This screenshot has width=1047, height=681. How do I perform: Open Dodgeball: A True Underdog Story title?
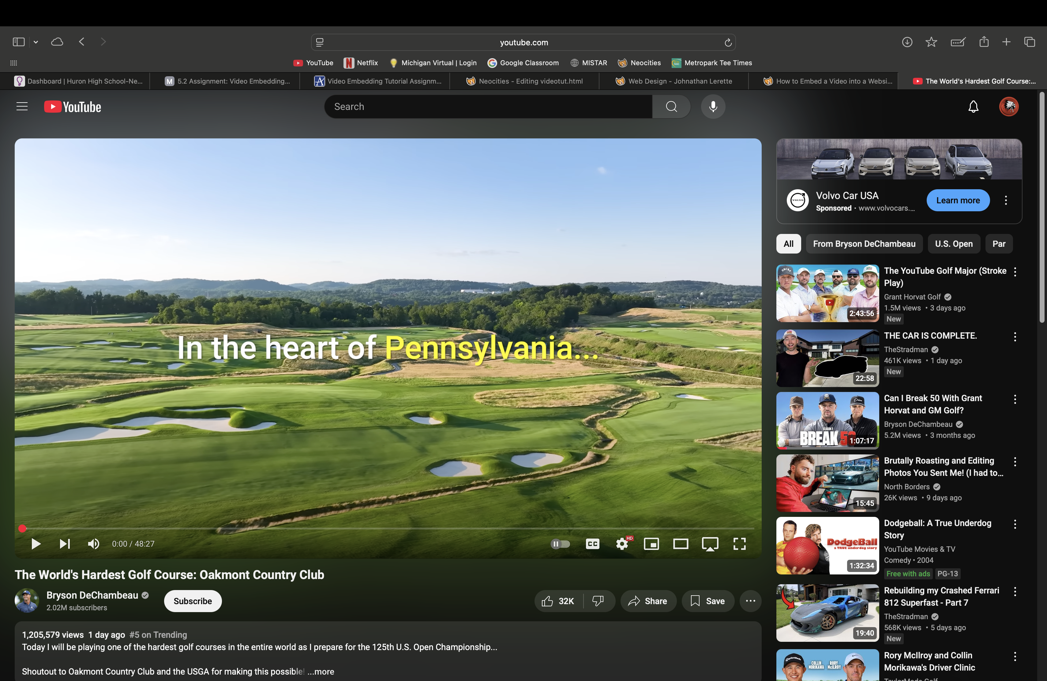937,529
